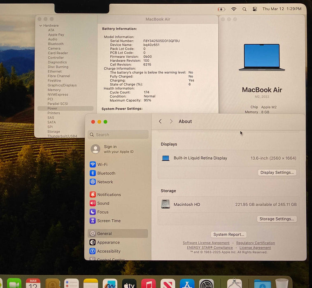Open Wi-Fi status in menu bar
This screenshot has height=288, width=312.
[x=234, y=9]
